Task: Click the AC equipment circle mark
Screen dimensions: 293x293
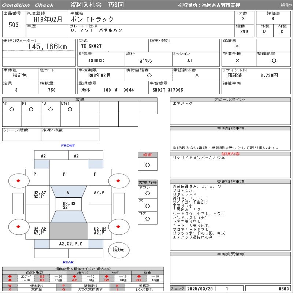Action: pos(12,109)
